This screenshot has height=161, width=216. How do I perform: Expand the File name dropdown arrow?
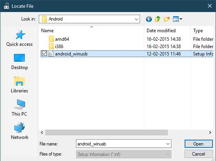168,144
